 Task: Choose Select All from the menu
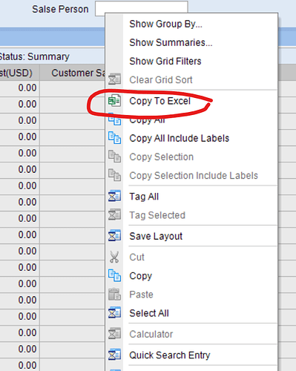(149, 313)
